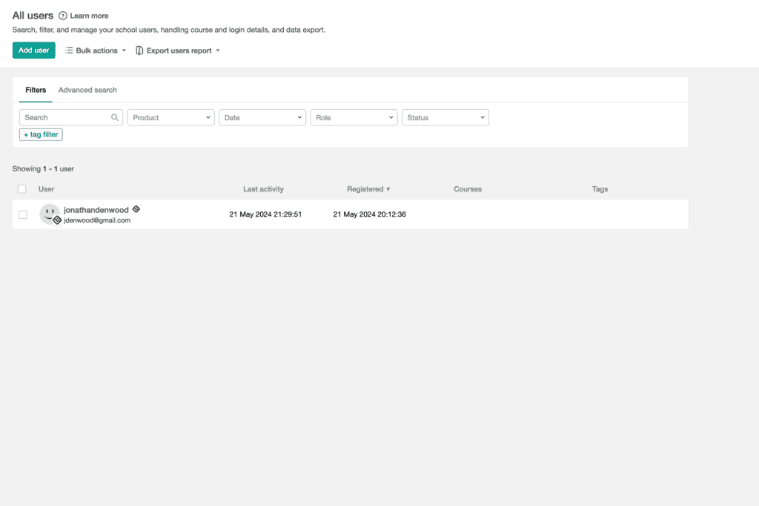Open the Date filter dropdown

click(262, 117)
